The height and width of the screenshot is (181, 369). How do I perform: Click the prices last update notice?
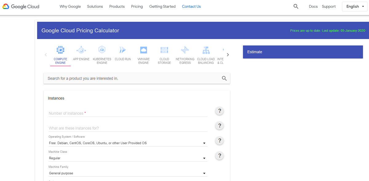pyautogui.click(x=327, y=31)
